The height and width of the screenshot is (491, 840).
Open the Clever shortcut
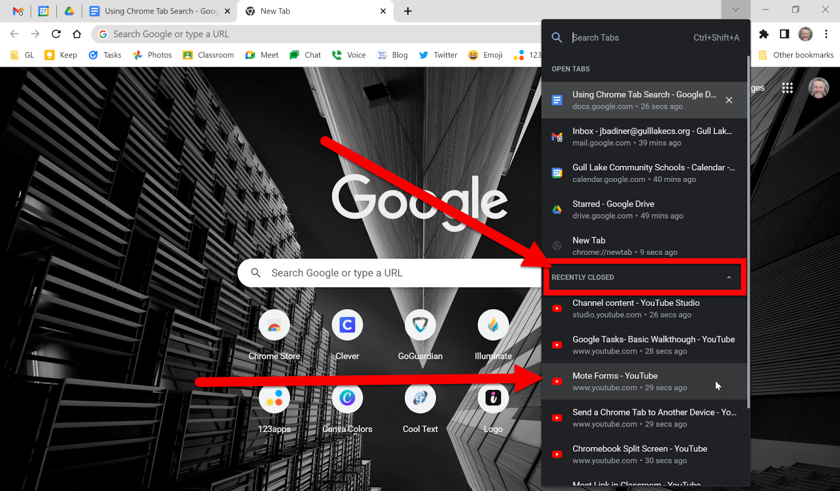pyautogui.click(x=347, y=335)
